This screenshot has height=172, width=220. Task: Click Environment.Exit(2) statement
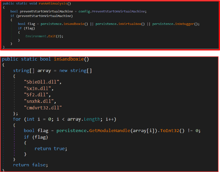[x=44, y=36]
